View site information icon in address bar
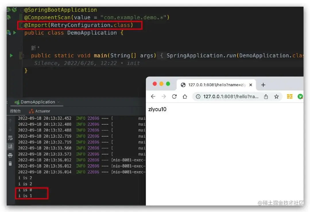 click(198, 97)
